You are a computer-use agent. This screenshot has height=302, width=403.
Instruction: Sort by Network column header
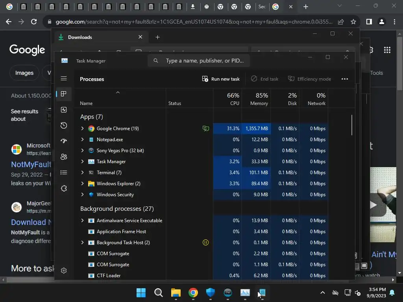(314, 98)
